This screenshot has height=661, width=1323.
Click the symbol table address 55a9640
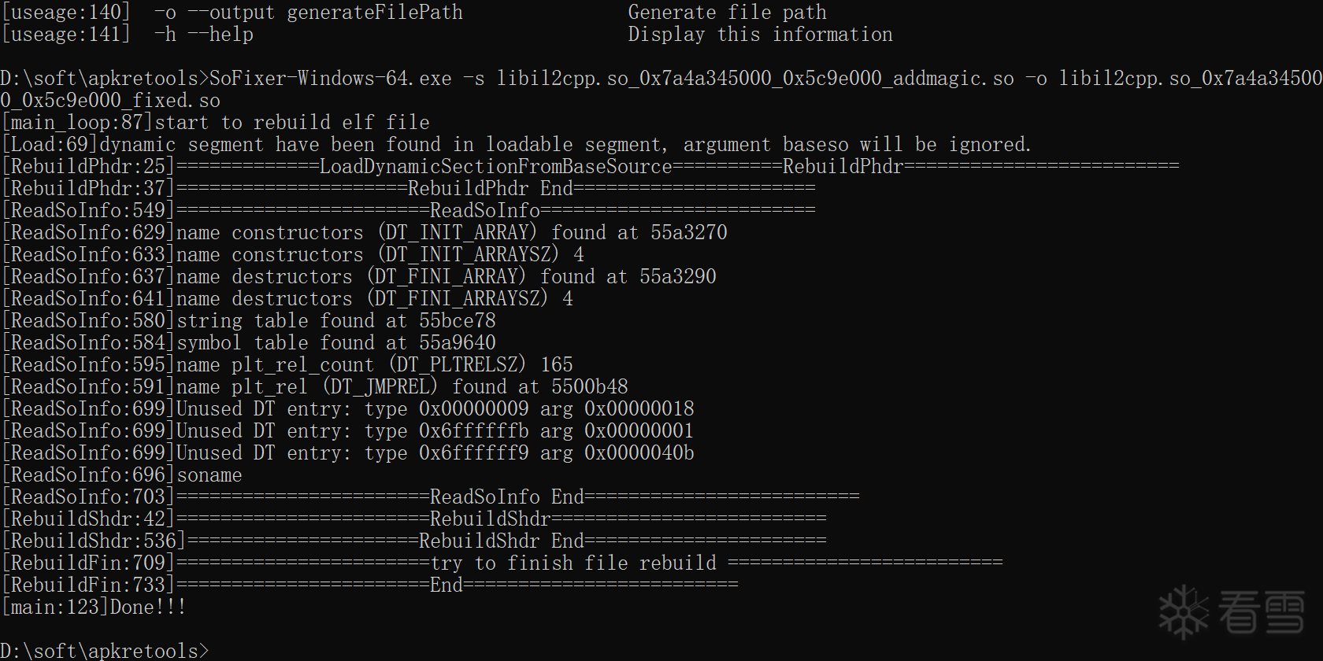click(458, 343)
